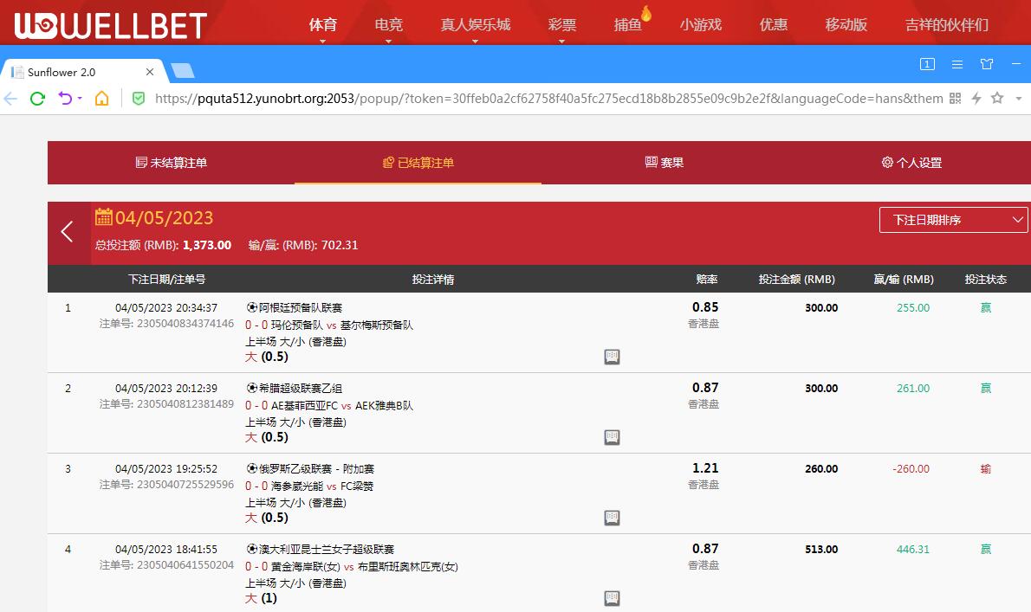Click the green browser refresh icon
The height and width of the screenshot is (612, 1031).
pos(37,99)
